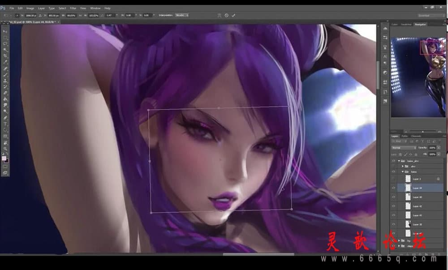Expand the ahri layer group
The image size is (448, 270).
[x=403, y=167]
